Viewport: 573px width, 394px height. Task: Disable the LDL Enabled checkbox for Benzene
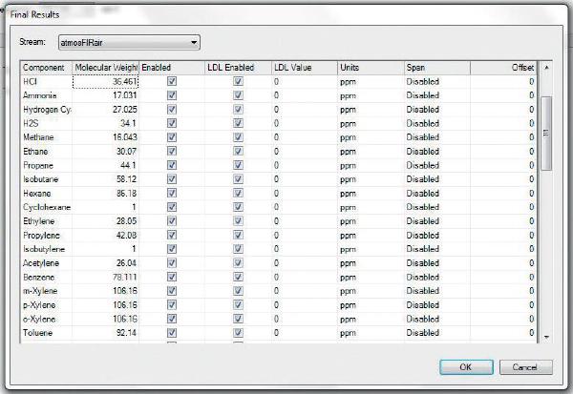(238, 277)
